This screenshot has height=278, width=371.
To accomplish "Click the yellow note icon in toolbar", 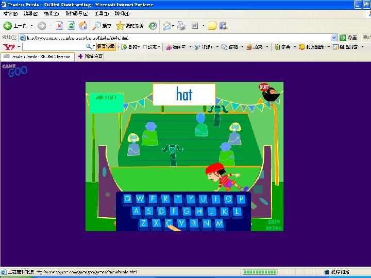I will tap(212, 26).
